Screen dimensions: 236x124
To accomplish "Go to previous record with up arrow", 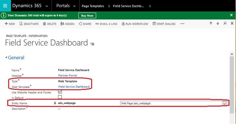I will (x=211, y=23).
